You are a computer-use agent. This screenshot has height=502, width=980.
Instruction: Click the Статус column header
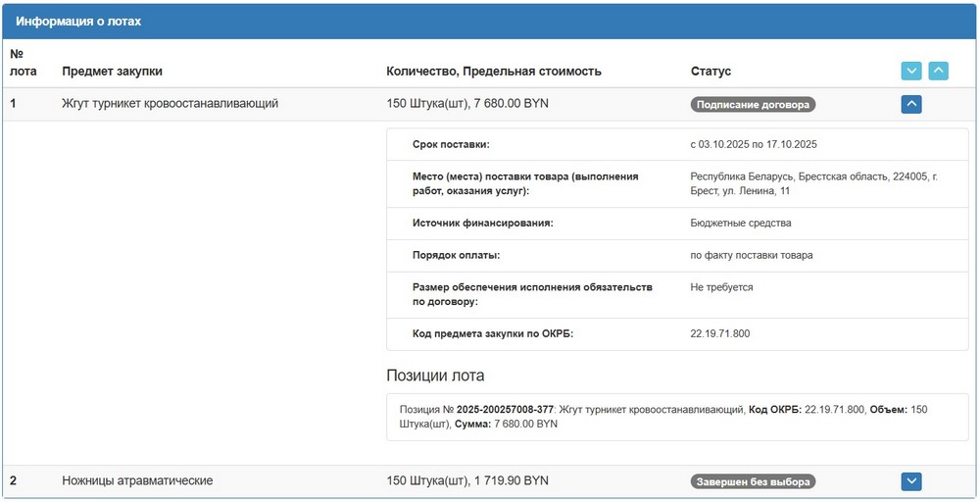pyautogui.click(x=710, y=72)
